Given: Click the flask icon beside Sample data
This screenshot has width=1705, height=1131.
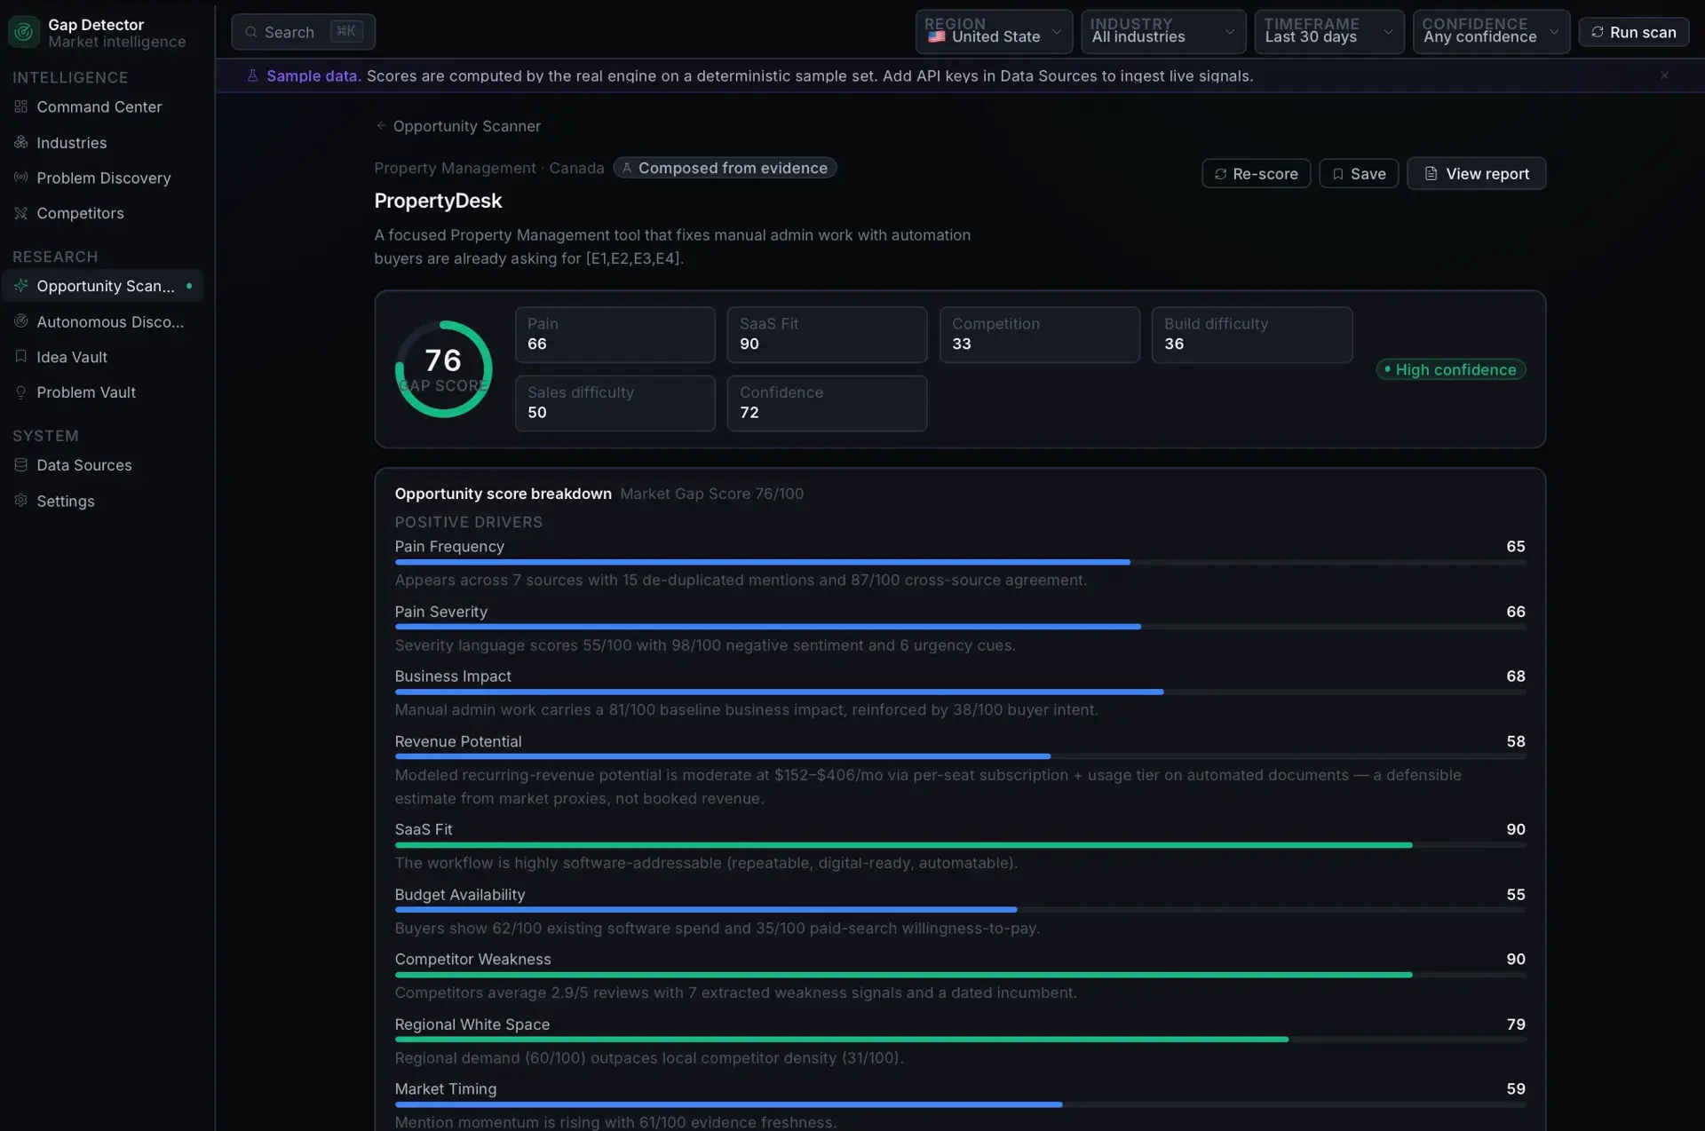Looking at the screenshot, I should tap(252, 75).
